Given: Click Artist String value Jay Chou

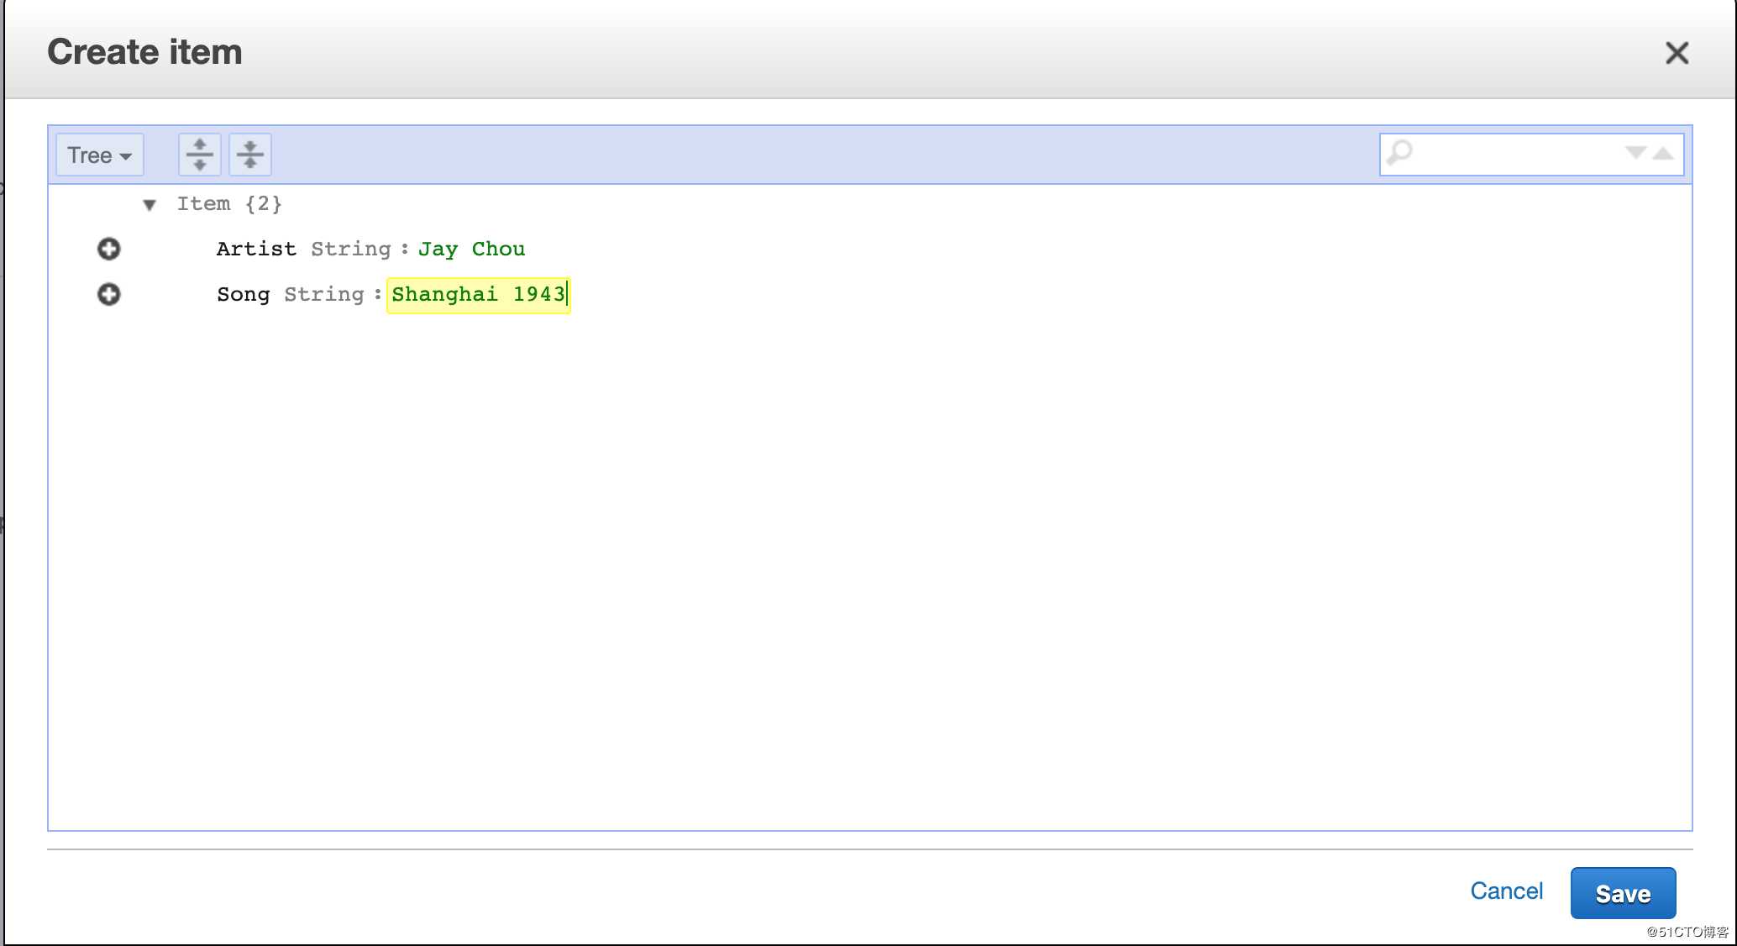Looking at the screenshot, I should point(471,248).
